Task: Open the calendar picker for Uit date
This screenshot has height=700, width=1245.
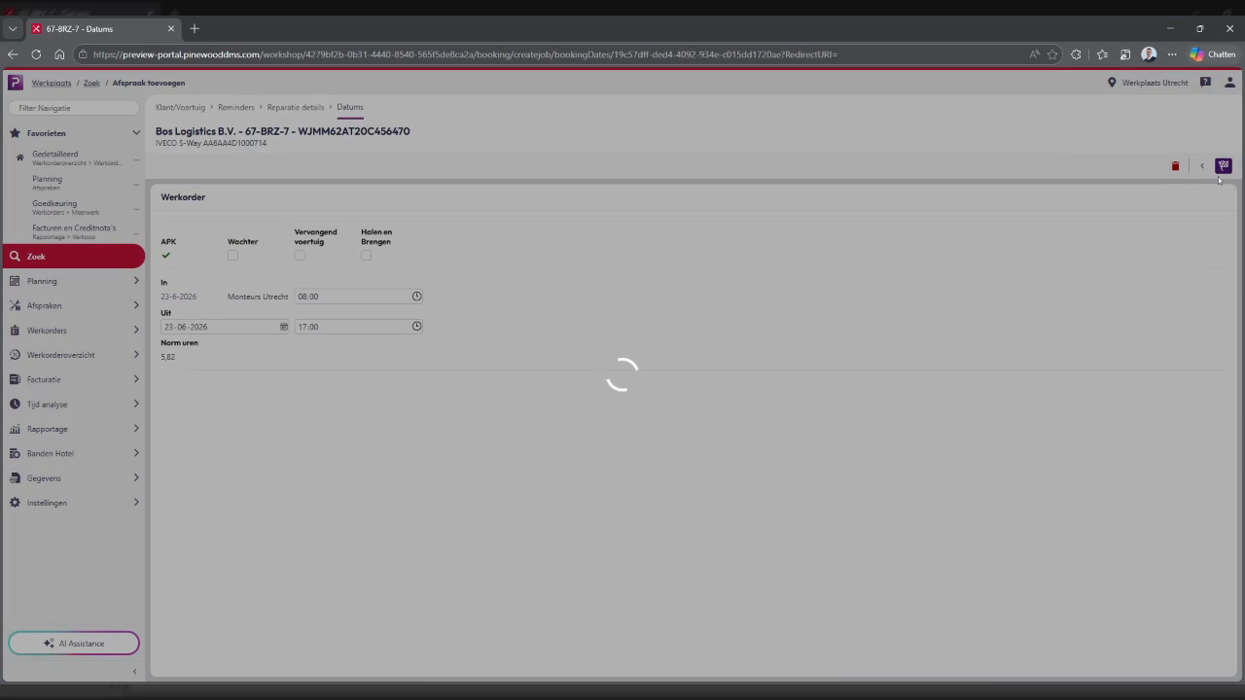Action: [x=284, y=327]
